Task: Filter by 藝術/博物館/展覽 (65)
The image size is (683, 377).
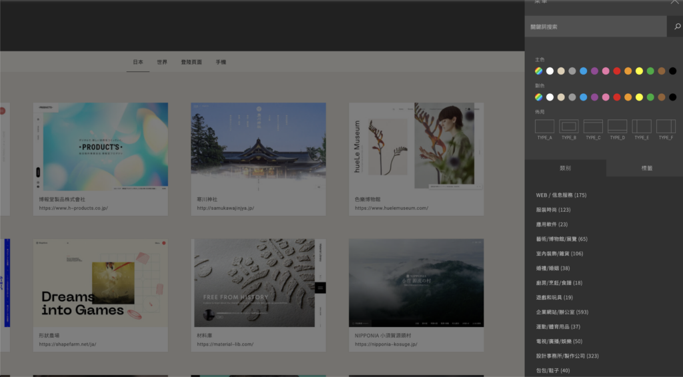Action: click(x=562, y=238)
